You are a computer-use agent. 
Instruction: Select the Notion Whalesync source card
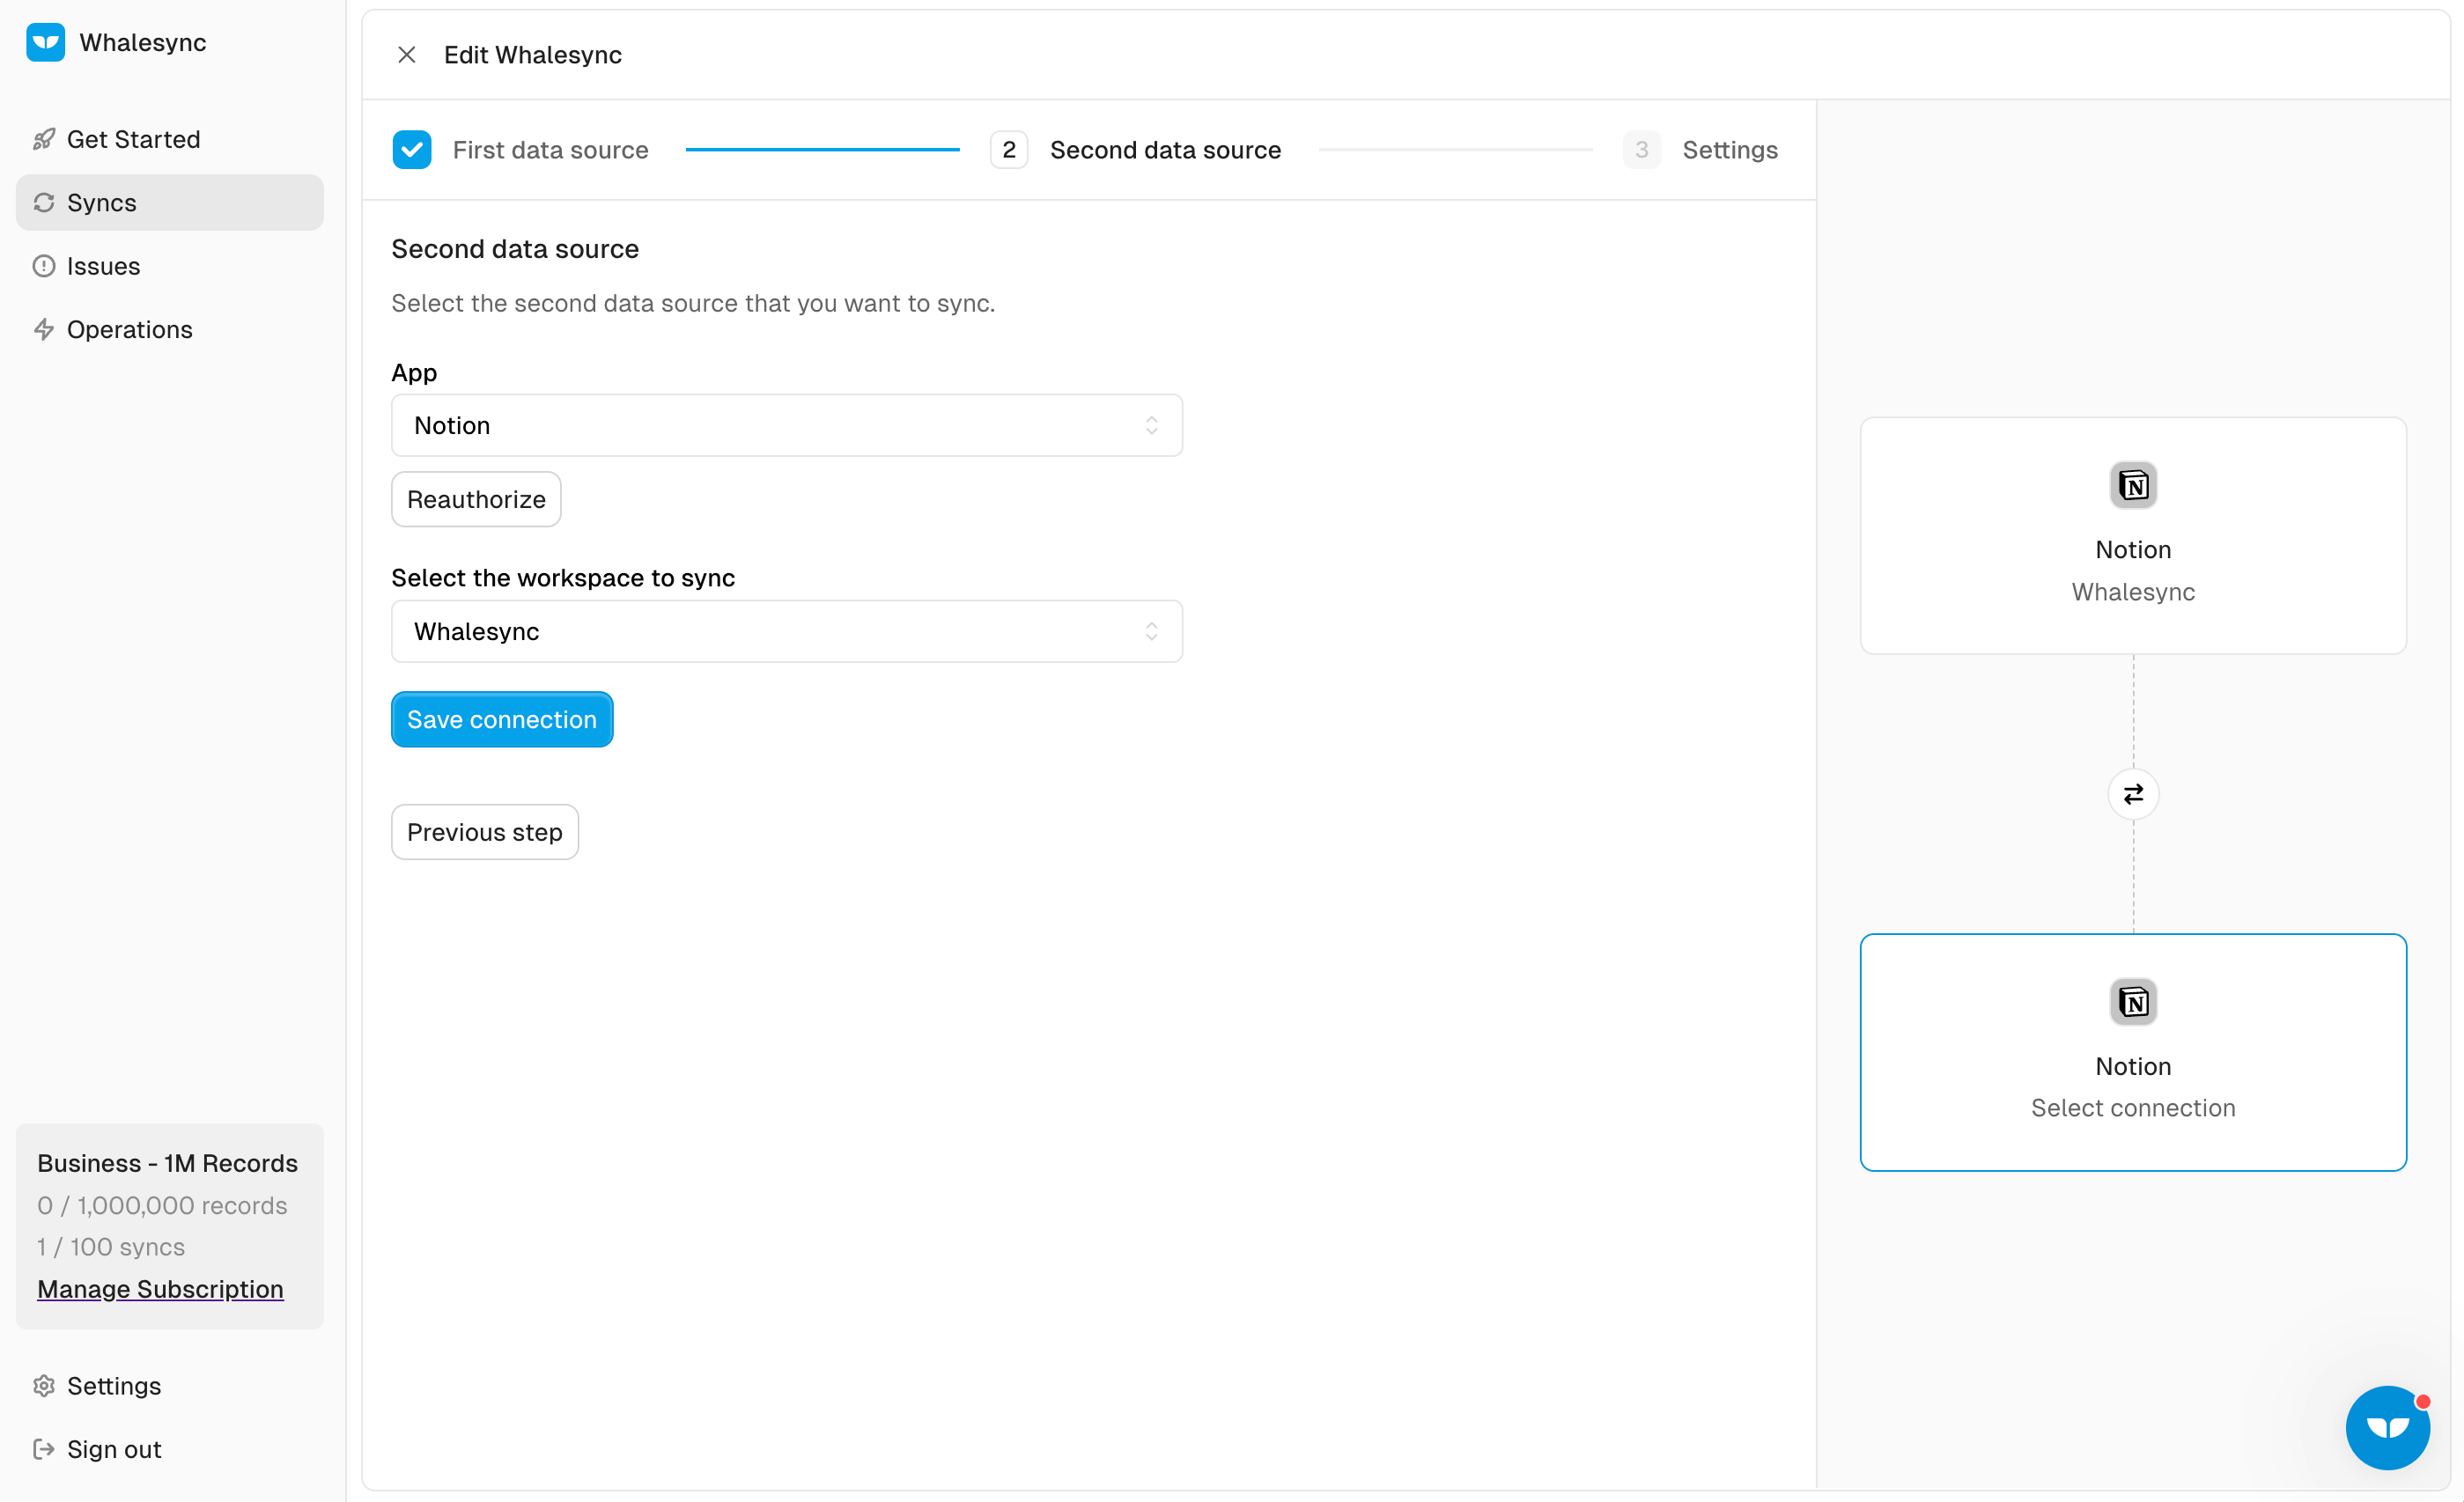point(2133,536)
